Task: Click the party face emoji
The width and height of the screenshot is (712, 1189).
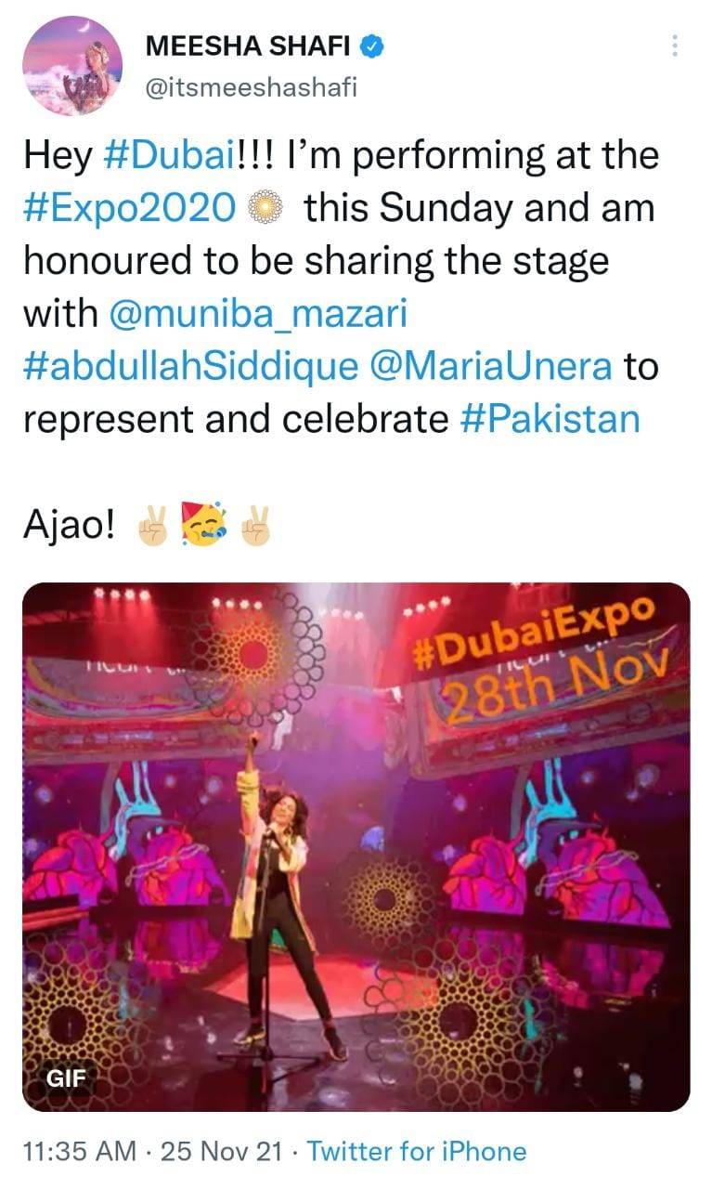Action: (204, 526)
